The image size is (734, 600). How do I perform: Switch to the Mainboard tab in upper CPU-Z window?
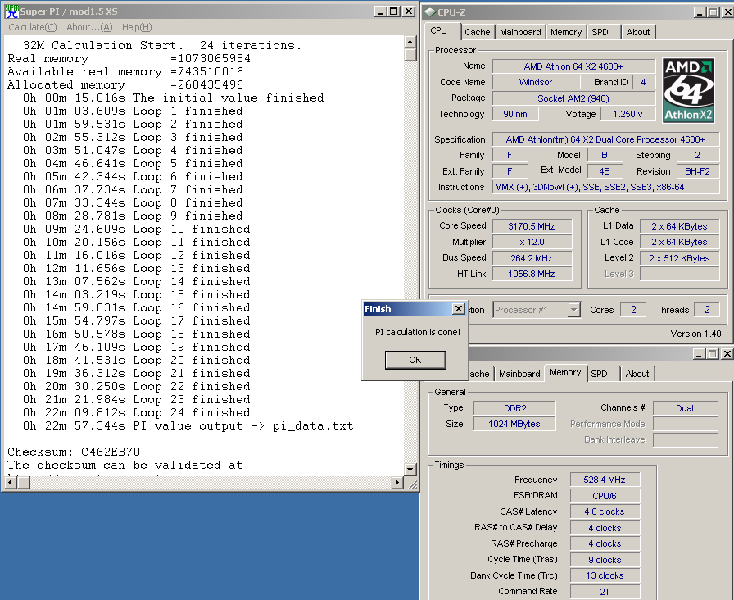point(520,32)
